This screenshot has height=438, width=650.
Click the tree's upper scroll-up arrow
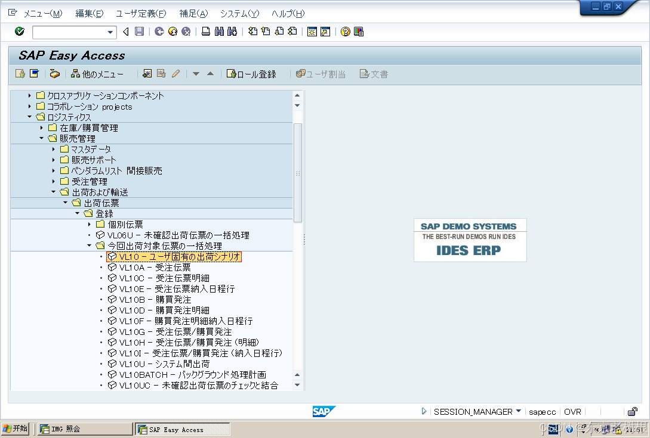(297, 95)
